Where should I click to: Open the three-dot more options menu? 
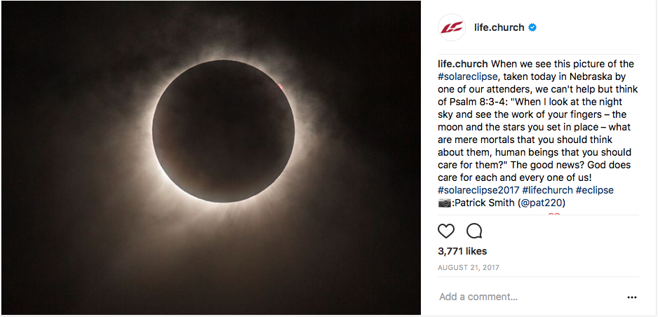click(631, 297)
